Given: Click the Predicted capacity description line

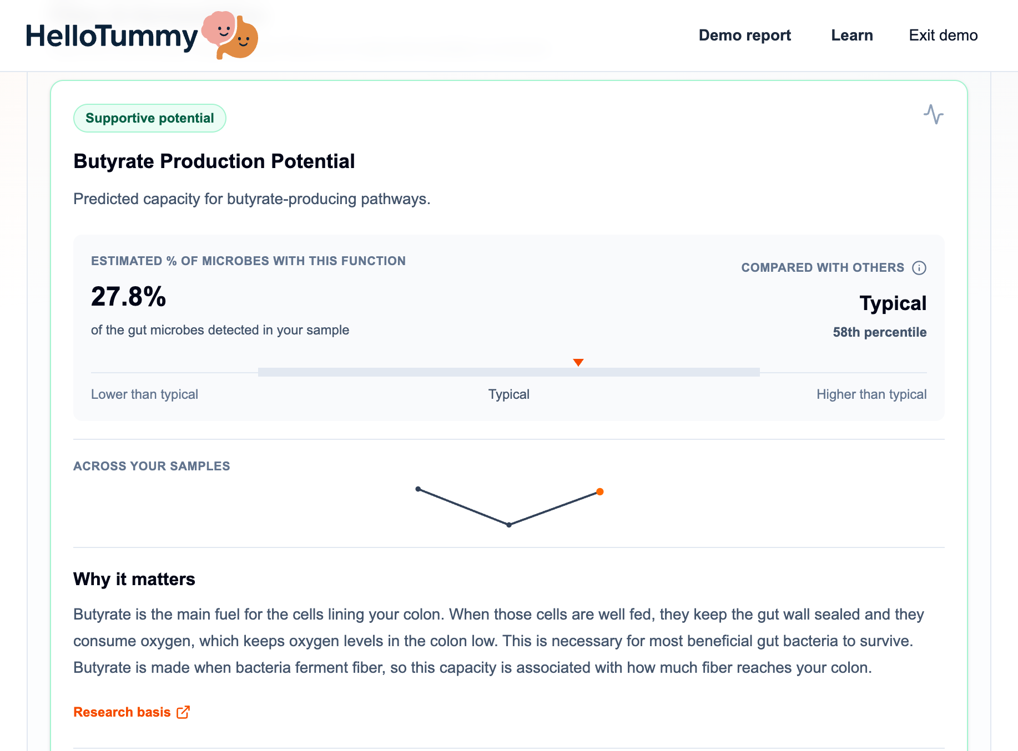Looking at the screenshot, I should pos(252,199).
